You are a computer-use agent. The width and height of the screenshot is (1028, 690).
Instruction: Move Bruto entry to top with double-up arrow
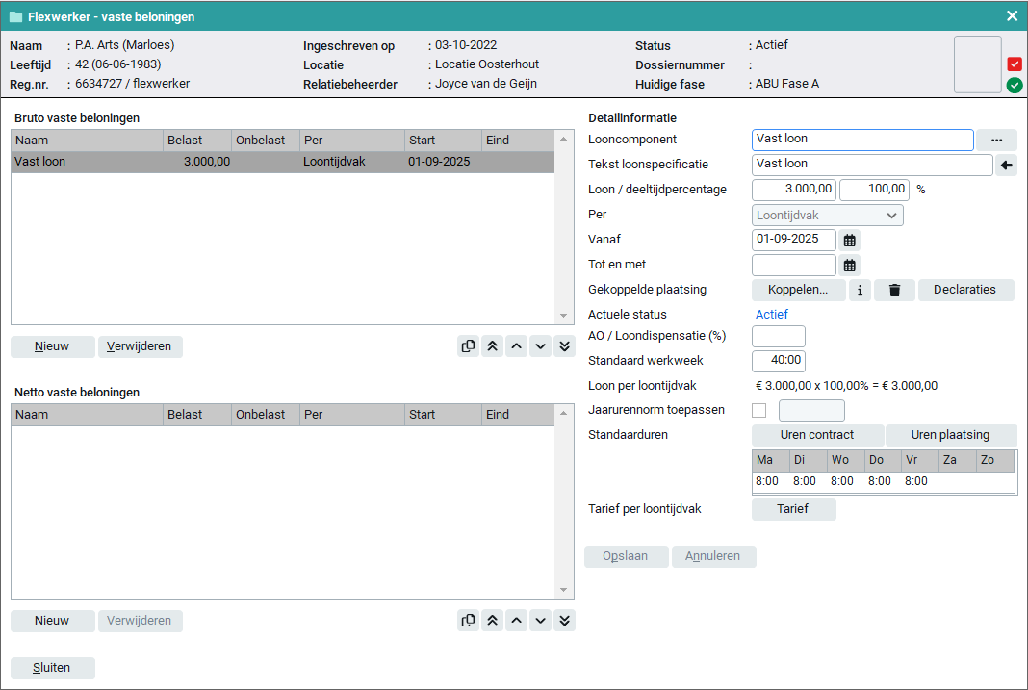(493, 346)
